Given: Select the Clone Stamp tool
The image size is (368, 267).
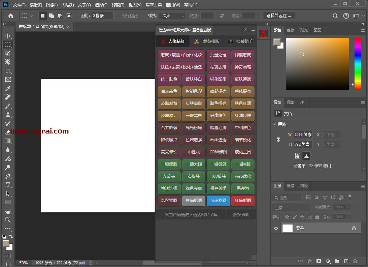Looking at the screenshot, I should point(8,115).
